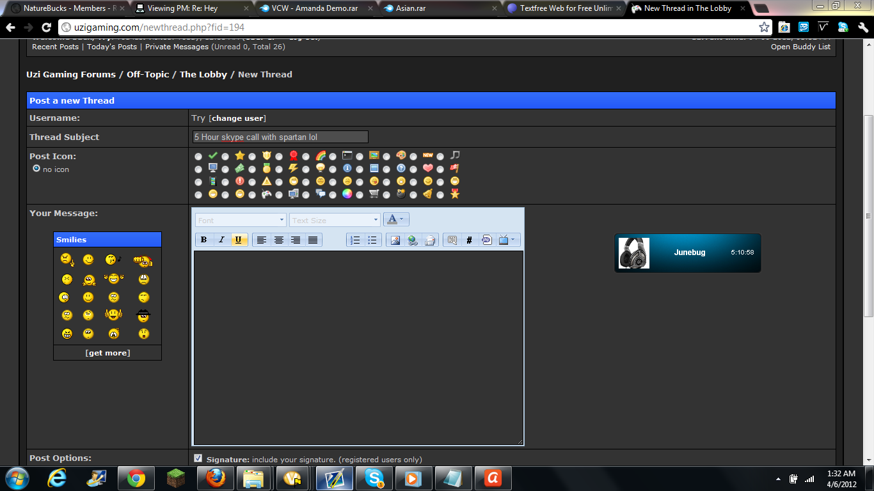Select the green checkmark post icon radio
Screen dimensions: 874x491
[198, 156]
